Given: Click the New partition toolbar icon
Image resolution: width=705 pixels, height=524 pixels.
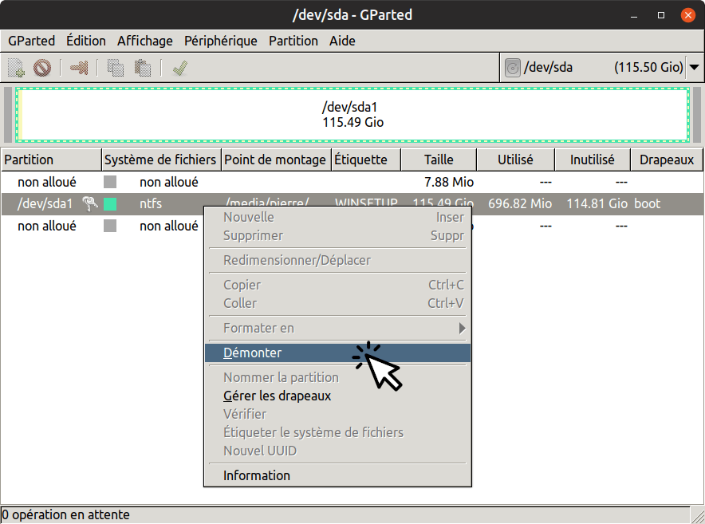Looking at the screenshot, I should [x=16, y=68].
